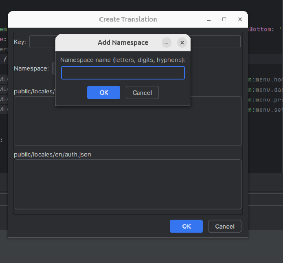The width and height of the screenshot is (283, 263).
Task: Maximize the Create Translation window
Action: [x=224, y=19]
